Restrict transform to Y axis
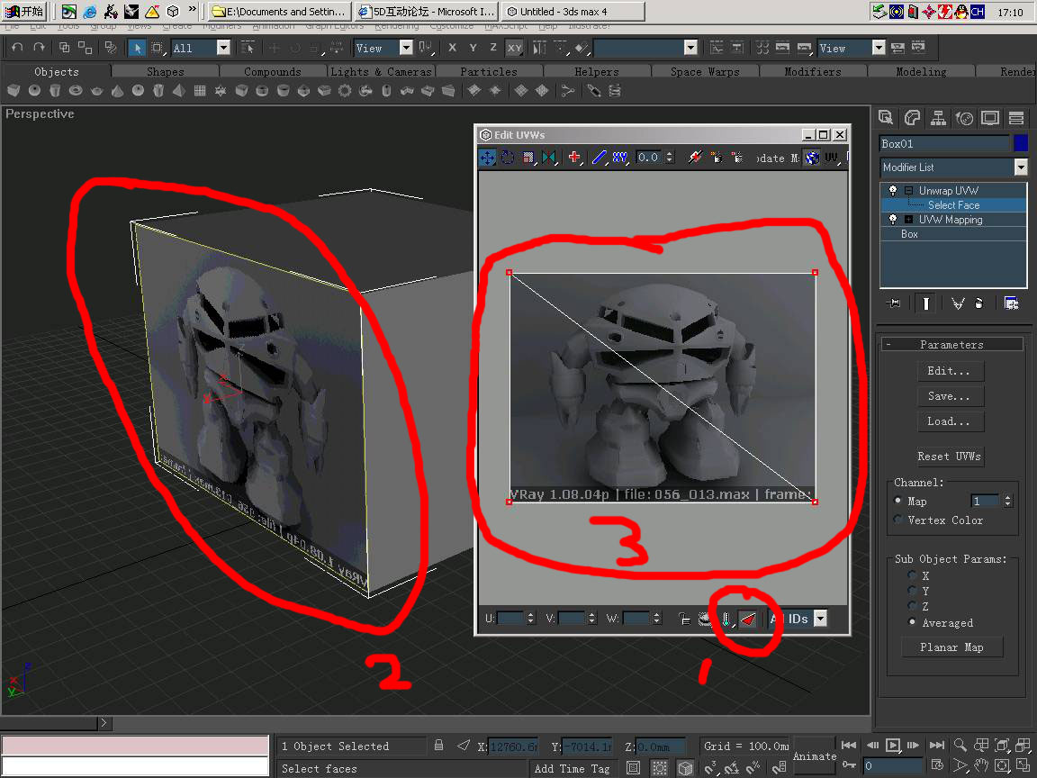 coord(473,48)
